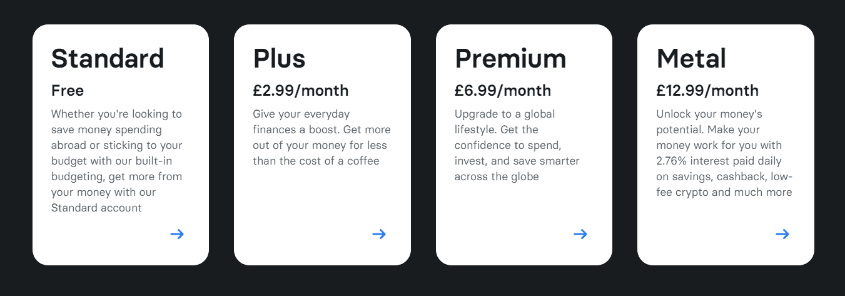
Task: Select the Metal plan title
Action: [691, 58]
